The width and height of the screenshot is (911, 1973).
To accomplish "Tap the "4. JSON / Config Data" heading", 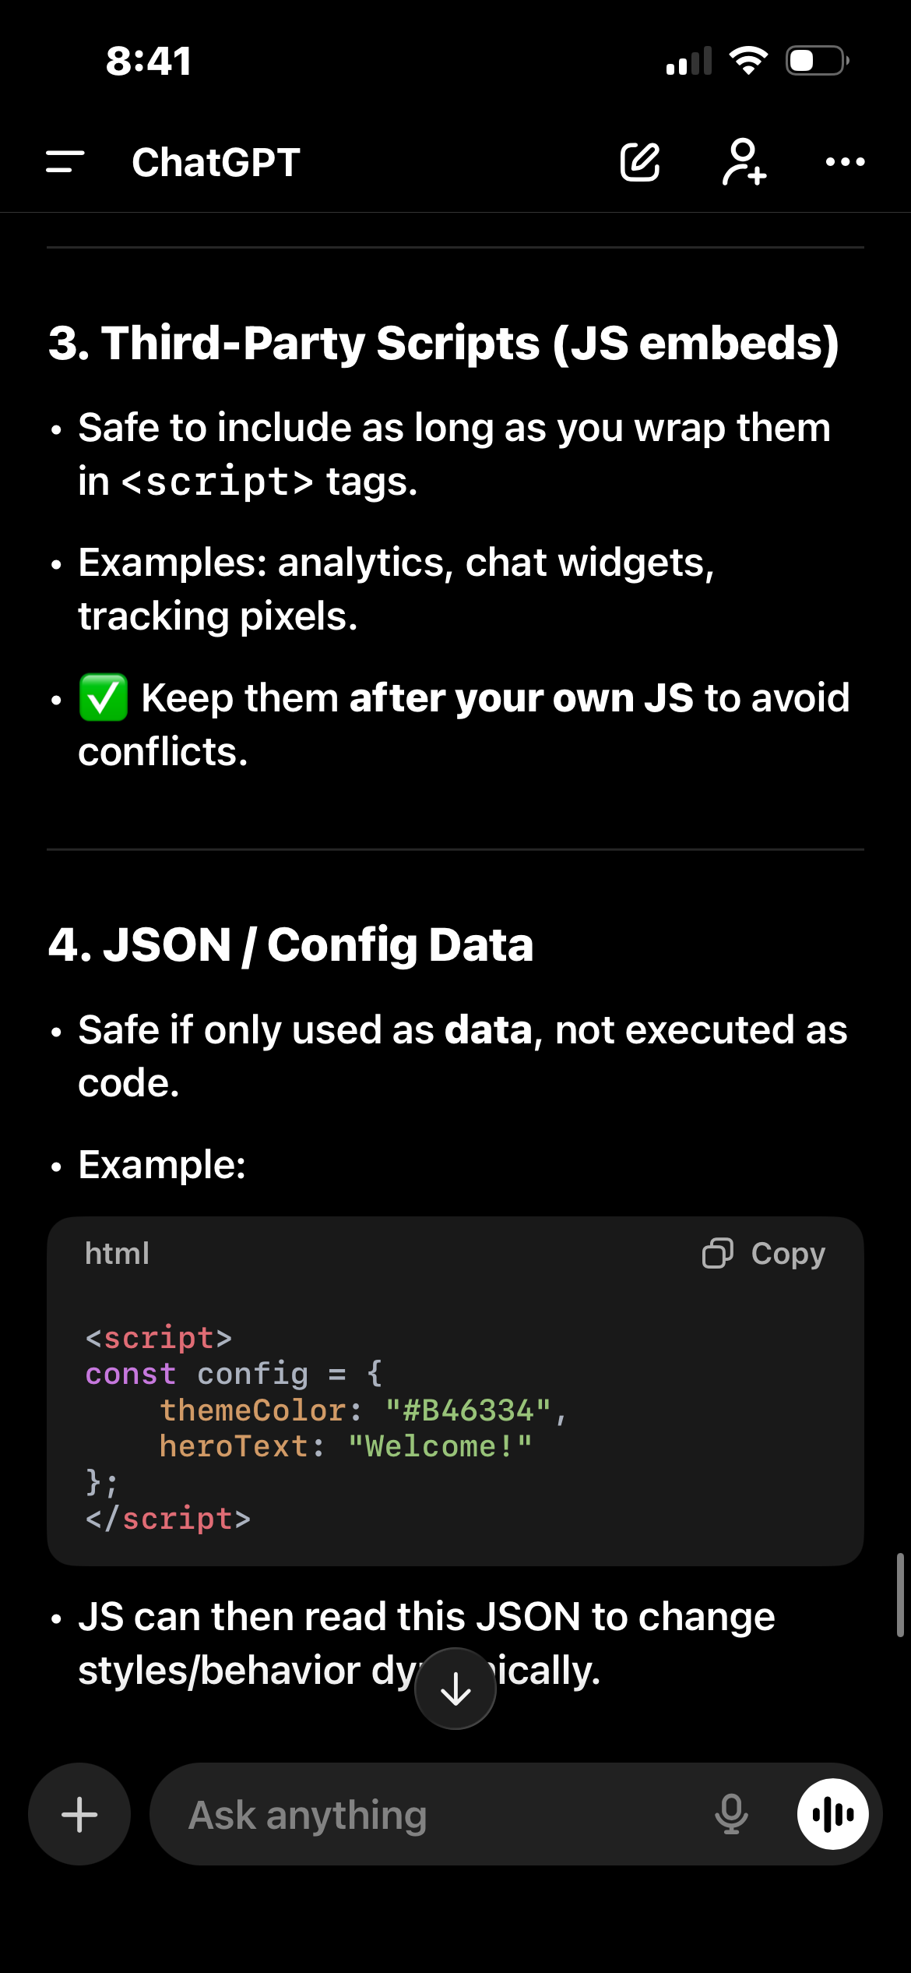I will (290, 944).
